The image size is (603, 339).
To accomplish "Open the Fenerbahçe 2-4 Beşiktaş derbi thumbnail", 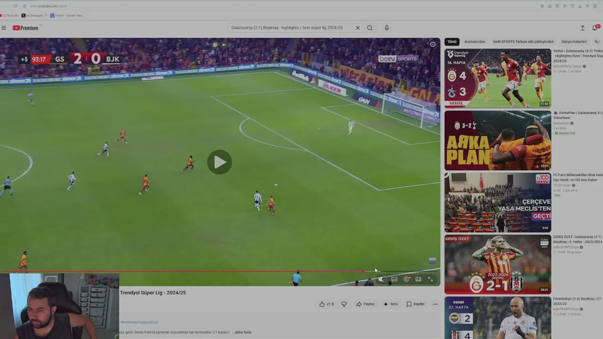I will [498, 318].
